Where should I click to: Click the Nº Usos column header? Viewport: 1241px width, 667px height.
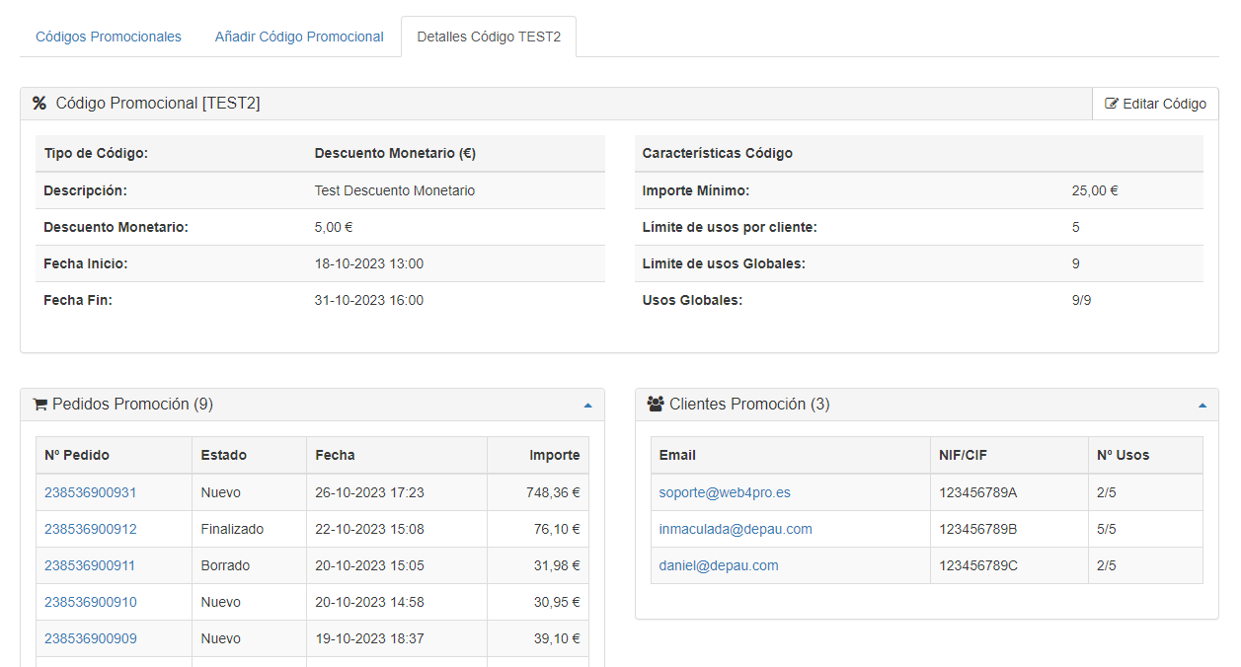[x=1123, y=455]
